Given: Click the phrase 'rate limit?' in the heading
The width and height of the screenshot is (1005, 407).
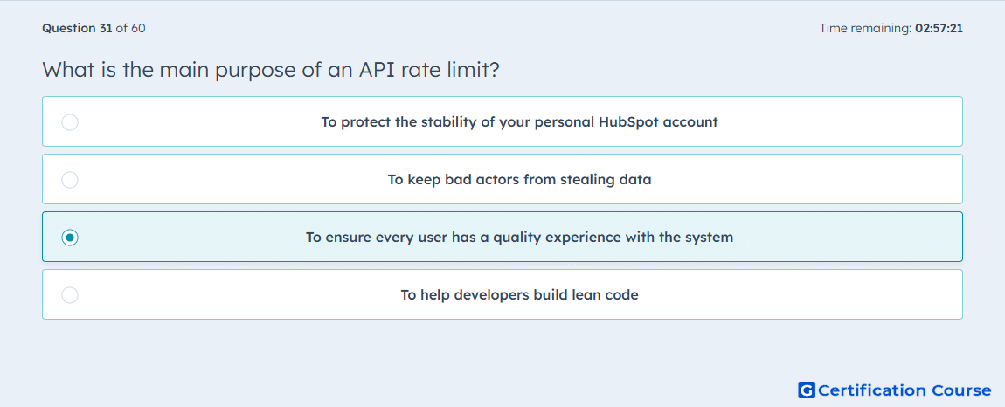Looking at the screenshot, I should [x=451, y=70].
